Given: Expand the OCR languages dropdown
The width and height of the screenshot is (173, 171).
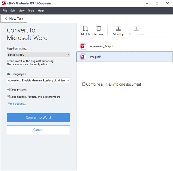Looking at the screenshot, I should point(38,80).
